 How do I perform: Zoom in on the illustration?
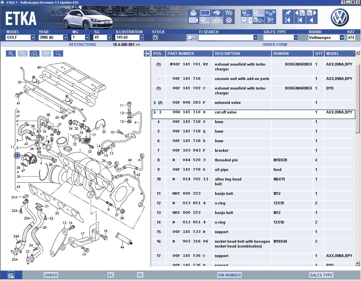pyautogui.click(x=11, y=53)
